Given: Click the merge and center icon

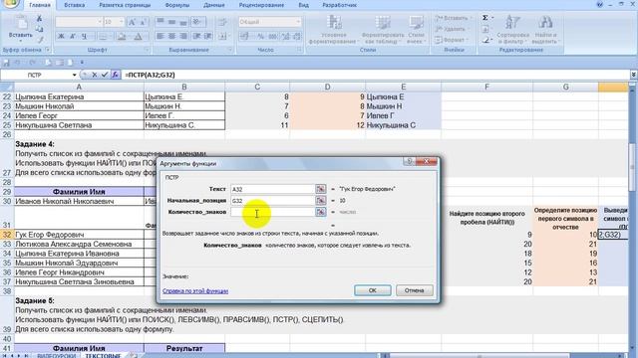Looking at the screenshot, I should 222,37.
